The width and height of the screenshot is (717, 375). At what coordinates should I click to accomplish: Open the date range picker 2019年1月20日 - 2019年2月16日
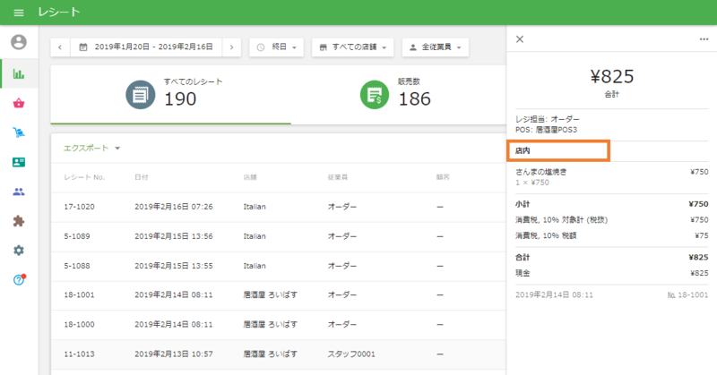[146, 47]
